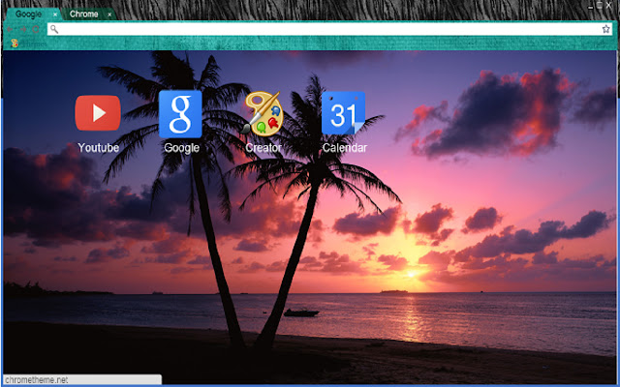Click the Calendar label text
The width and height of the screenshot is (620, 387).
click(345, 148)
